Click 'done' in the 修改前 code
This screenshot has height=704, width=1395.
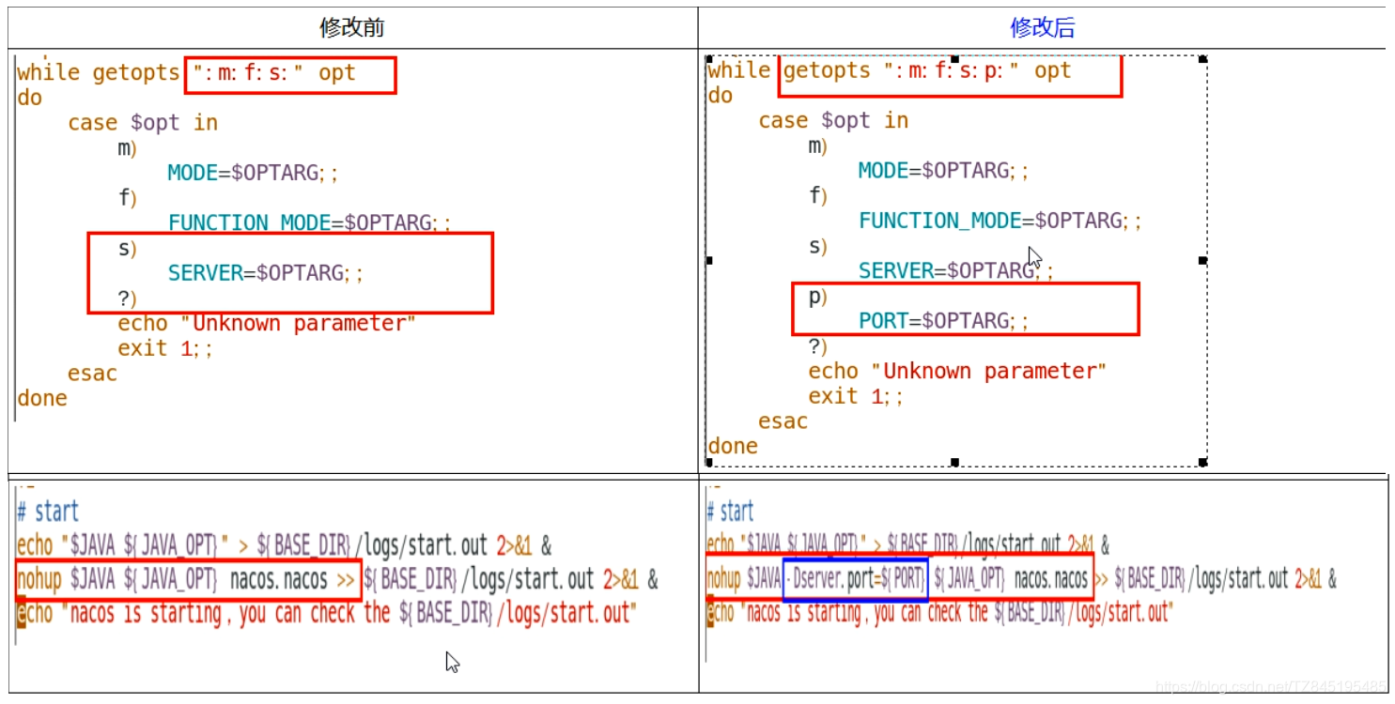[x=42, y=398]
